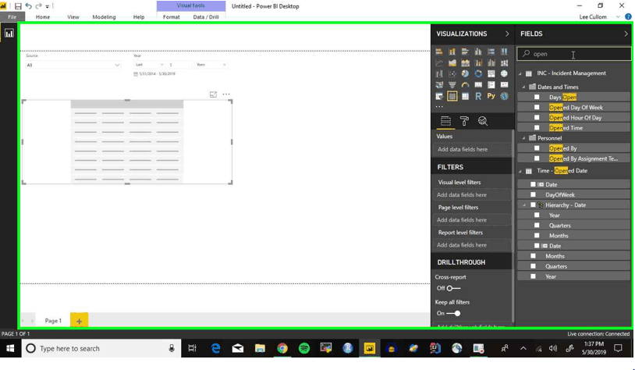Undo the last action
This screenshot has height=370, width=635.
(28, 6)
